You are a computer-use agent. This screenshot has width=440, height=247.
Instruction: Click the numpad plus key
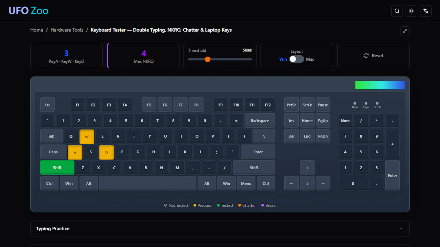tap(392, 144)
